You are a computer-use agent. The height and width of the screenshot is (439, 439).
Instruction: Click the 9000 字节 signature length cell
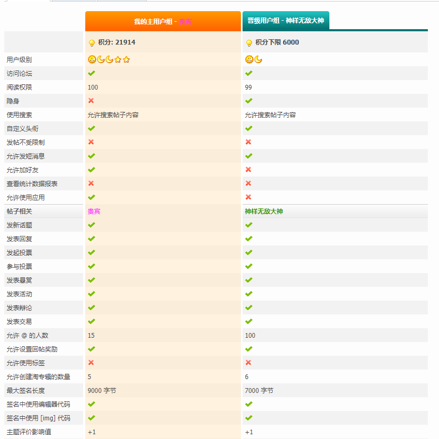(101, 390)
